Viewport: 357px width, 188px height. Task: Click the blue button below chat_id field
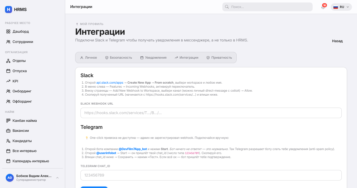click(x=94, y=187)
